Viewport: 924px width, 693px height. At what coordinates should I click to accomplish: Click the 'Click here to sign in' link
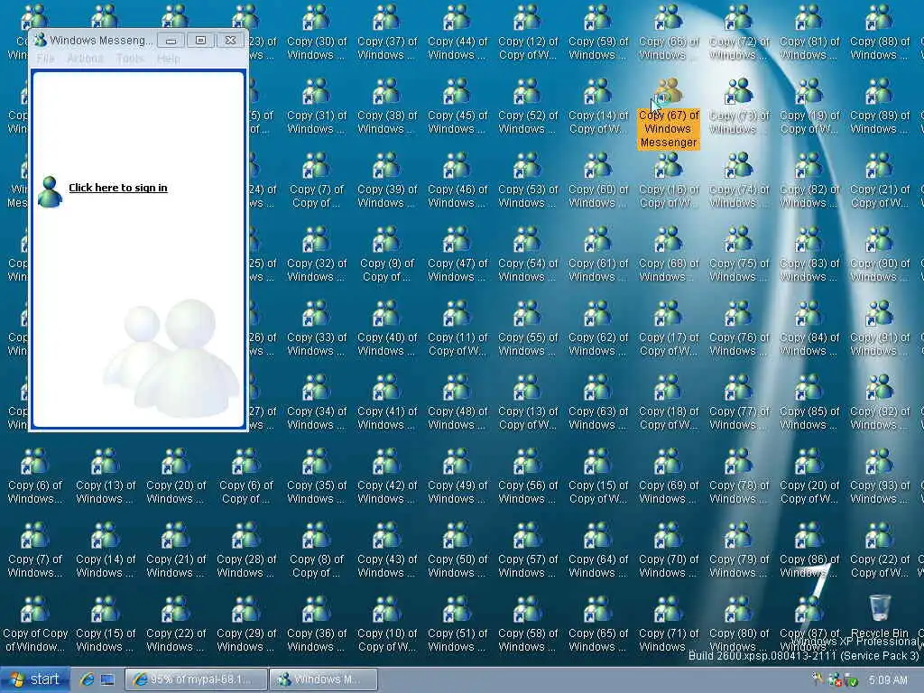pos(118,188)
